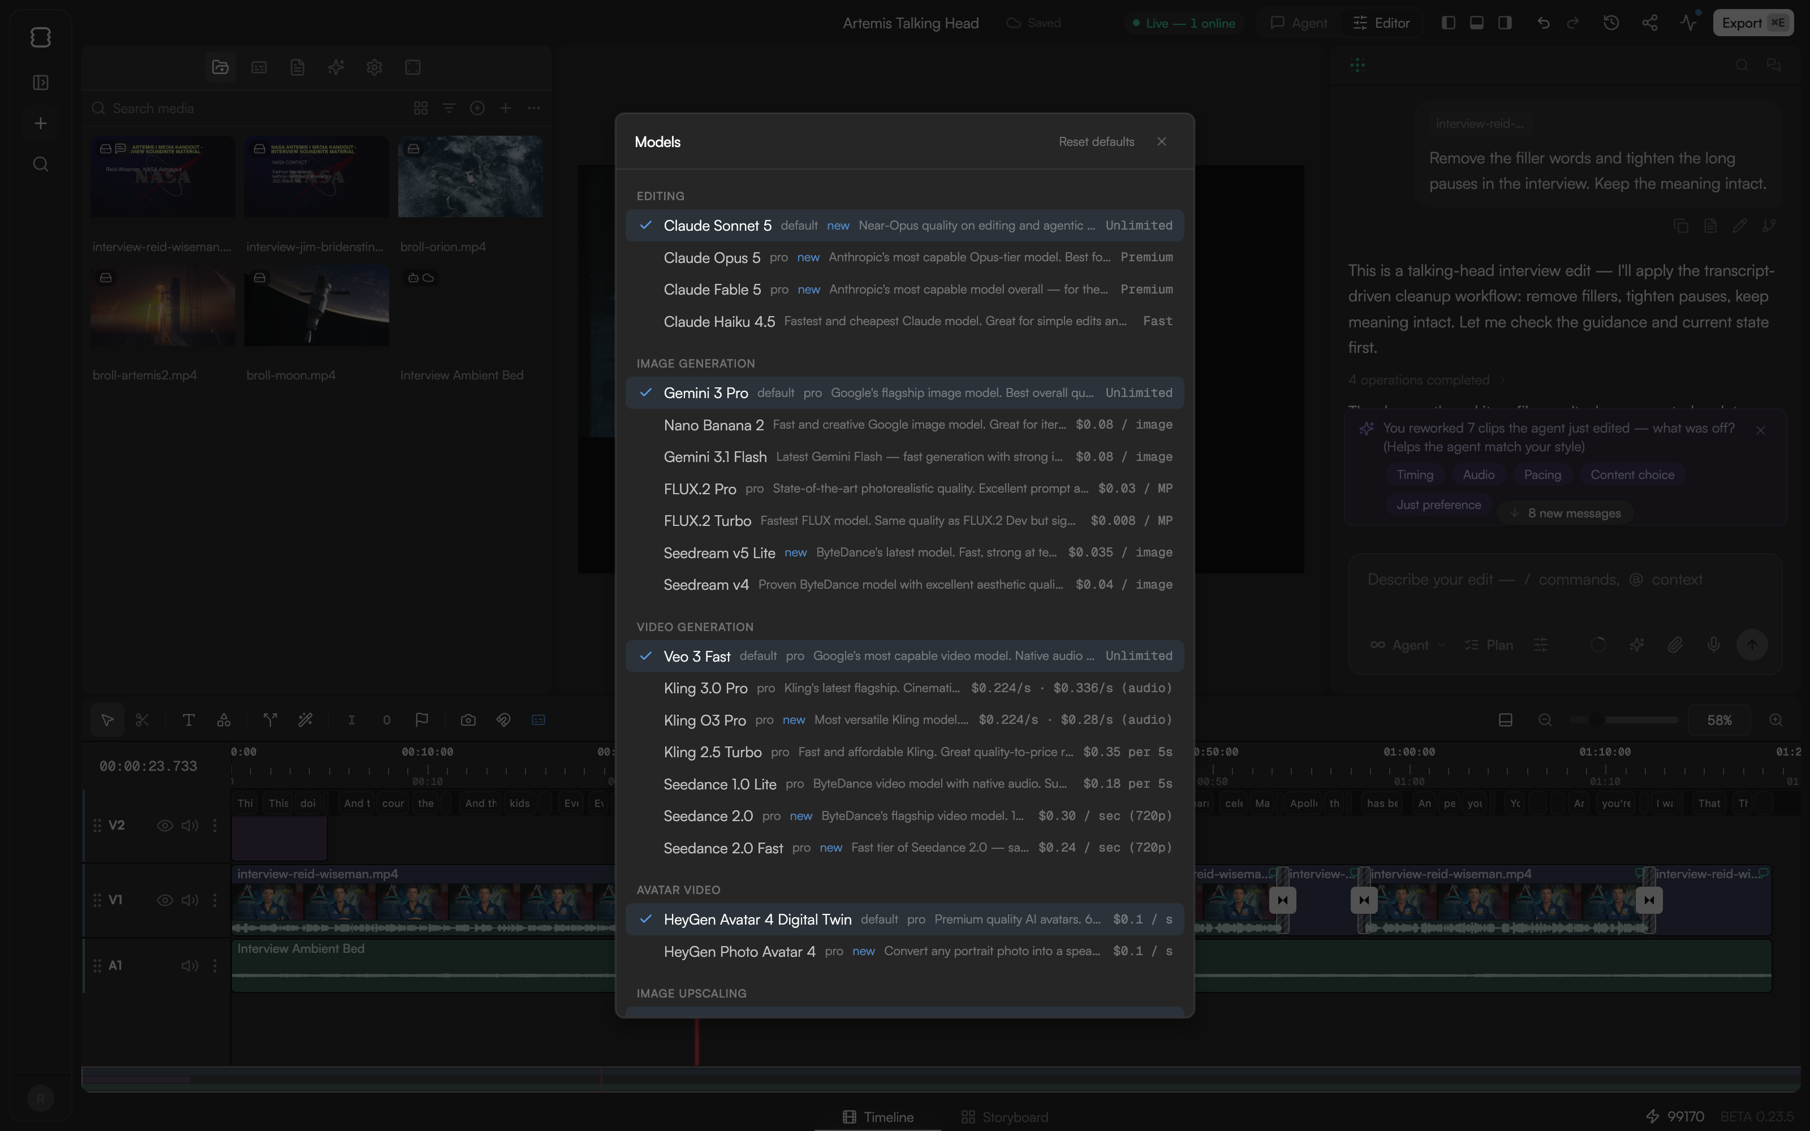Toggle the right panel layout icon
The height and width of the screenshot is (1131, 1810).
pos(1505,23)
